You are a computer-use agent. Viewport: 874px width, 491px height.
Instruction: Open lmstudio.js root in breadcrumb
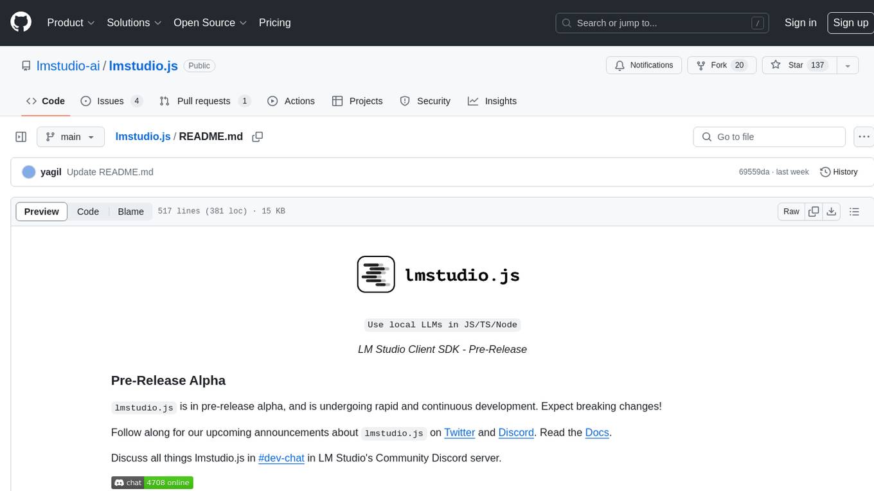[x=143, y=137]
